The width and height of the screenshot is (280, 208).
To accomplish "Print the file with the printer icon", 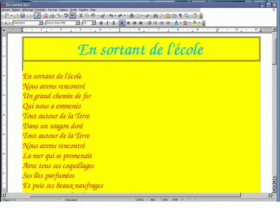I will point(52,16).
